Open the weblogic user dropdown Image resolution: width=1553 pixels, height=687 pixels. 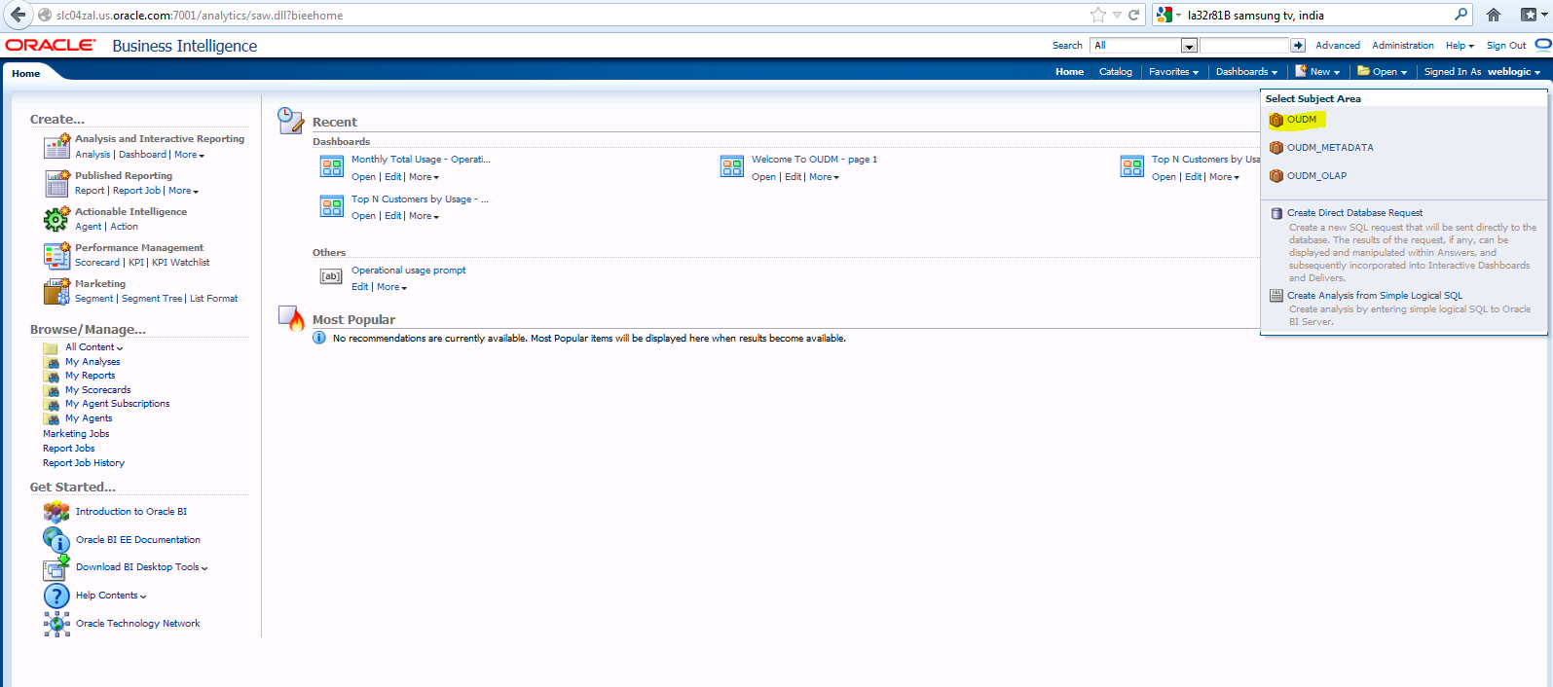tap(1514, 72)
